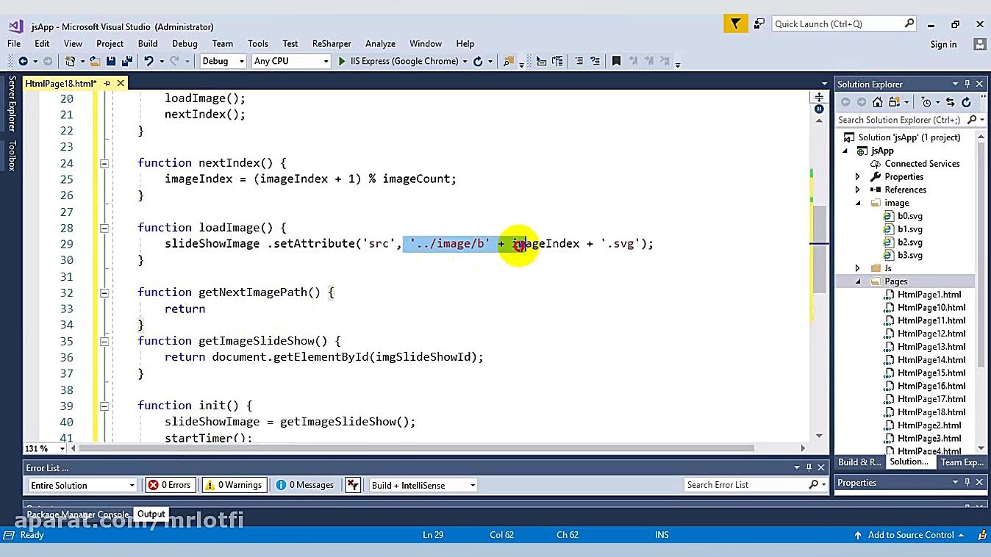Click the Decrease Indent toolbar icon
The height and width of the screenshot is (557, 991).
(x=542, y=62)
